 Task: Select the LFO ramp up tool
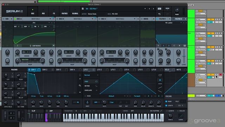click(160, 87)
